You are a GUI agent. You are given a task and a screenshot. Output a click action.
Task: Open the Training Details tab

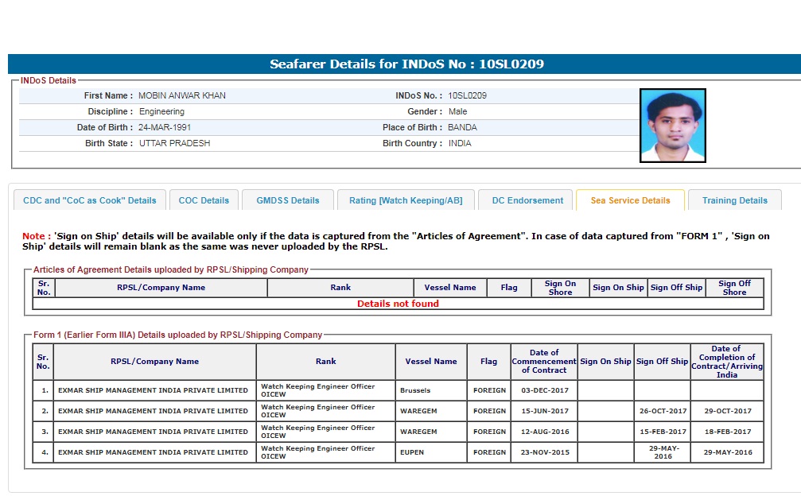coord(734,200)
